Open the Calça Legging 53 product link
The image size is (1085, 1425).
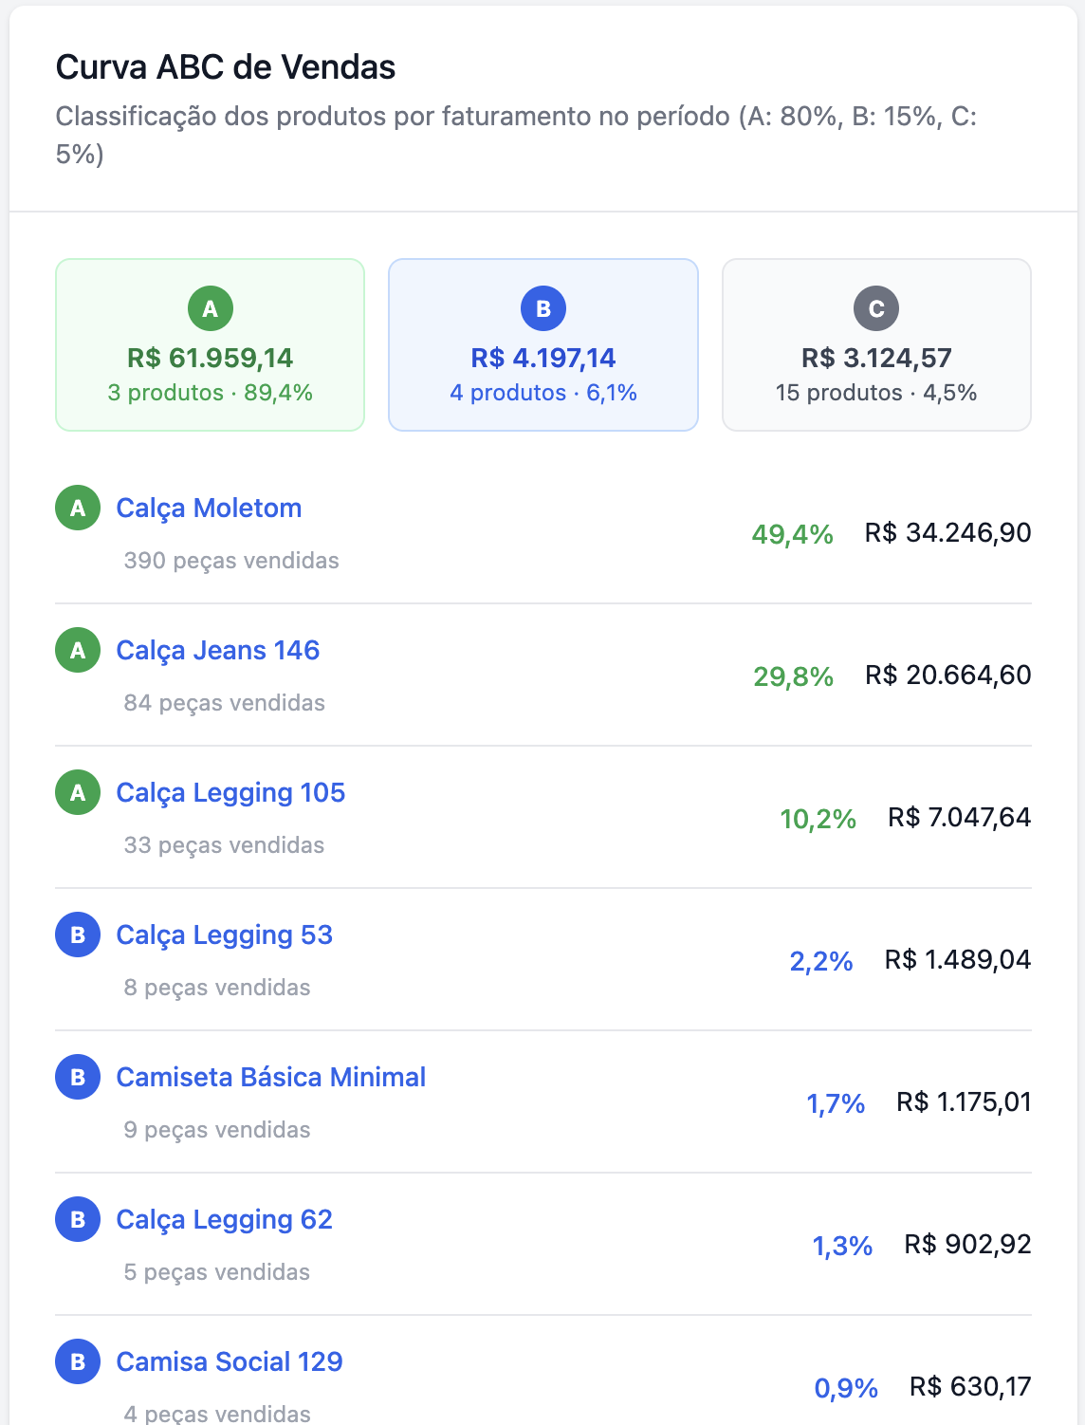[x=224, y=935]
